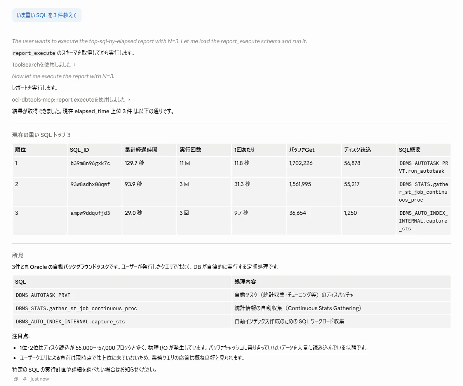Expand the 'ToolSearchを使用しました' tool call

tap(44, 65)
